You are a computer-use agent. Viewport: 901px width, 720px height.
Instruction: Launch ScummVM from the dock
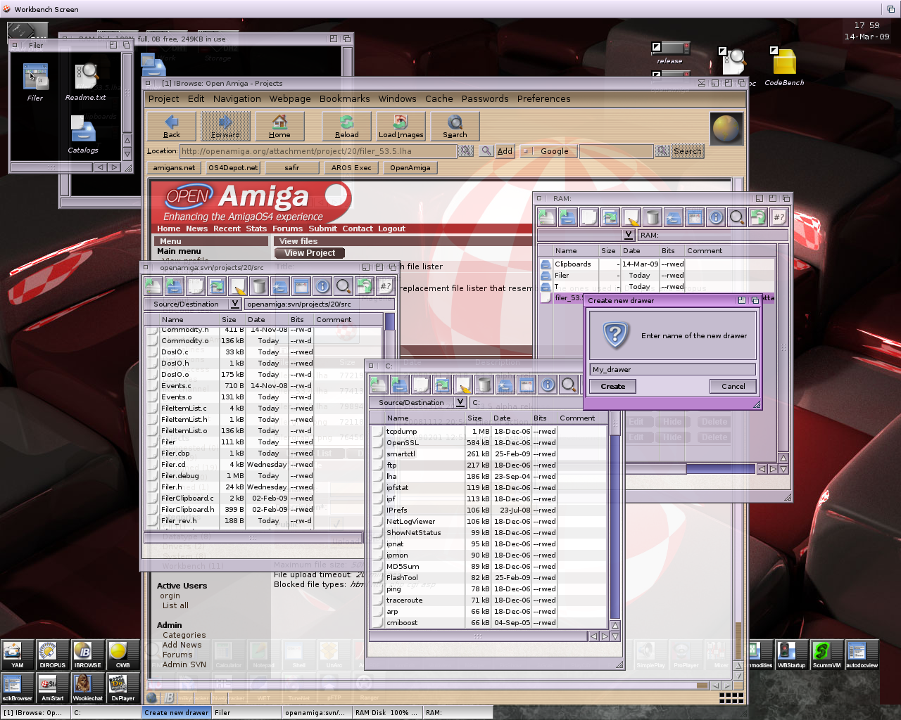(x=826, y=655)
